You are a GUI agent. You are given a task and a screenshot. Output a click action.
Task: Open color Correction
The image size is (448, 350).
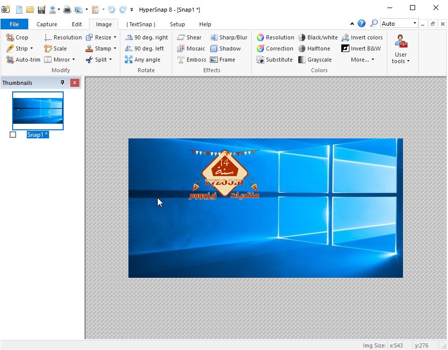[x=275, y=48]
